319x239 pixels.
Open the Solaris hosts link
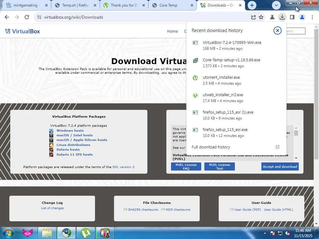pyautogui.click(x=68, y=149)
